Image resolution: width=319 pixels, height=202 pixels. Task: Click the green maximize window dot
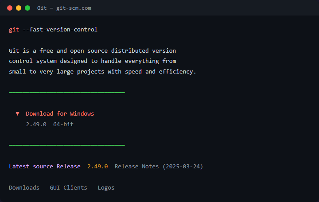click(27, 8)
